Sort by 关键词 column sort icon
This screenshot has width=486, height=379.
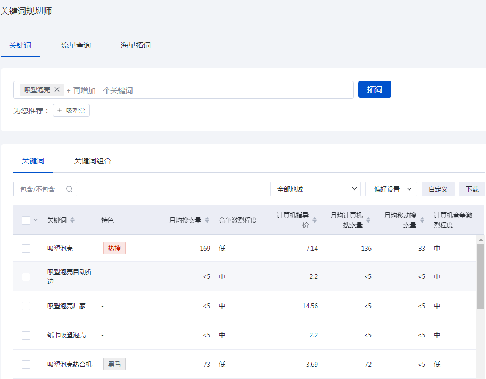pyautogui.click(x=72, y=220)
